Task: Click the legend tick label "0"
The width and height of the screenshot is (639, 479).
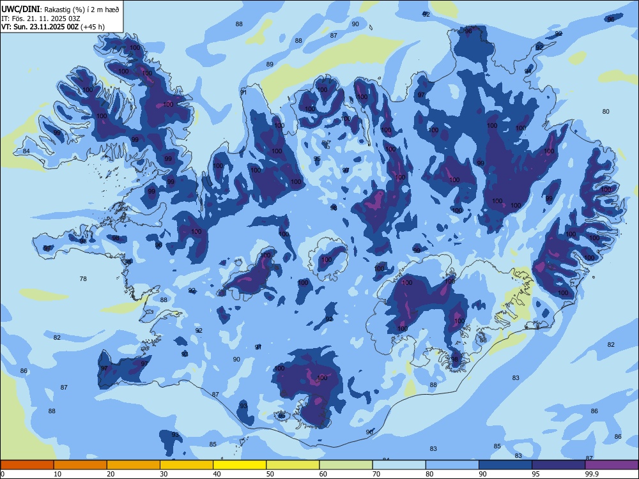Action: (3, 474)
